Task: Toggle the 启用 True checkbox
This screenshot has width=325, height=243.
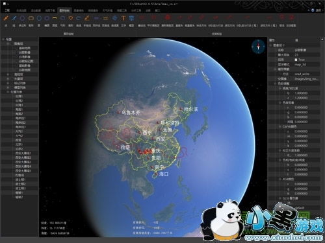Action: (x=296, y=60)
